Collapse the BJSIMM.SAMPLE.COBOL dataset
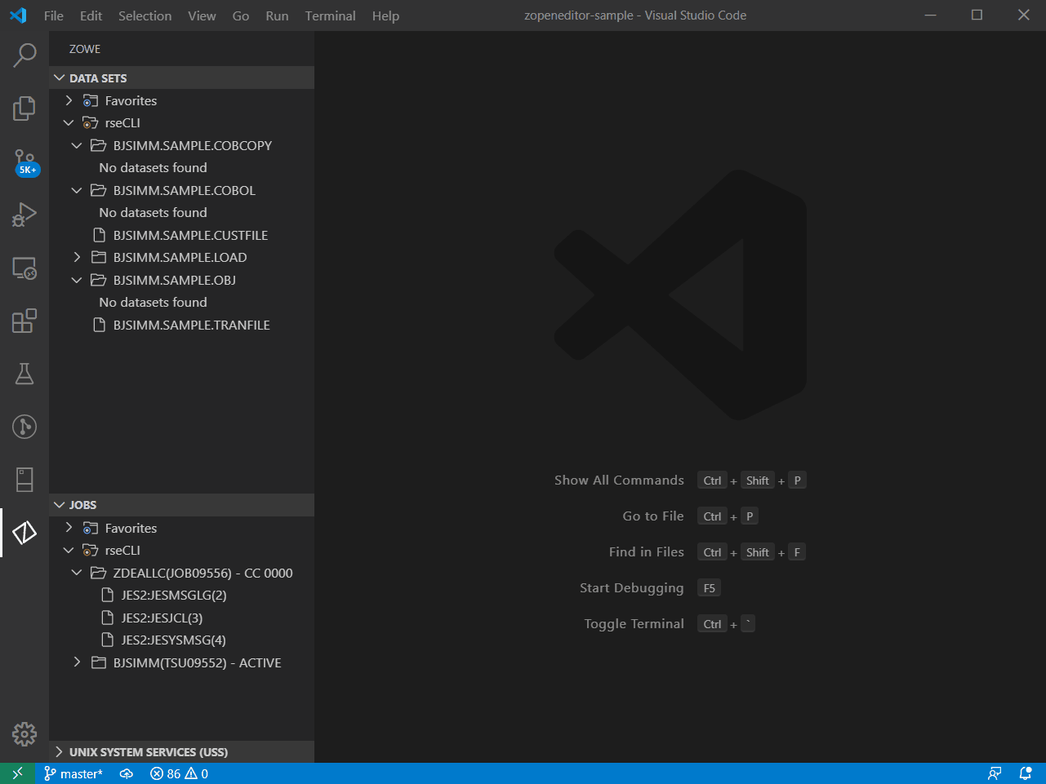Image resolution: width=1046 pixels, height=784 pixels. pyautogui.click(x=77, y=190)
